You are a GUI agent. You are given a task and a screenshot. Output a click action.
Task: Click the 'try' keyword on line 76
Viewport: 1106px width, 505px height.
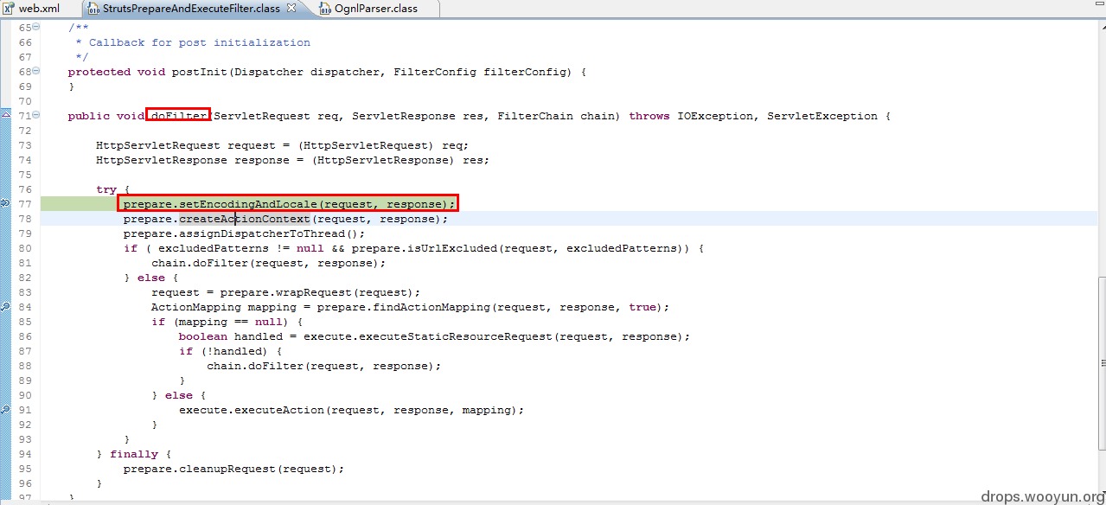[x=106, y=189]
